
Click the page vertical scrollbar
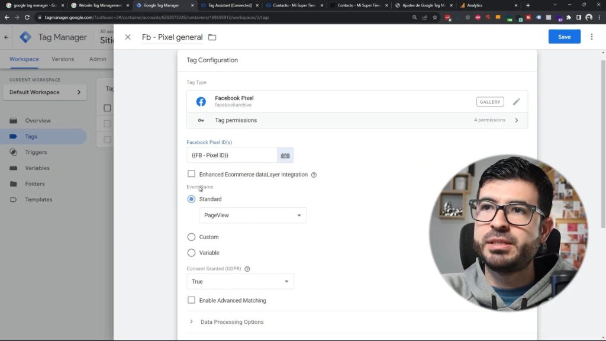(x=603, y=144)
